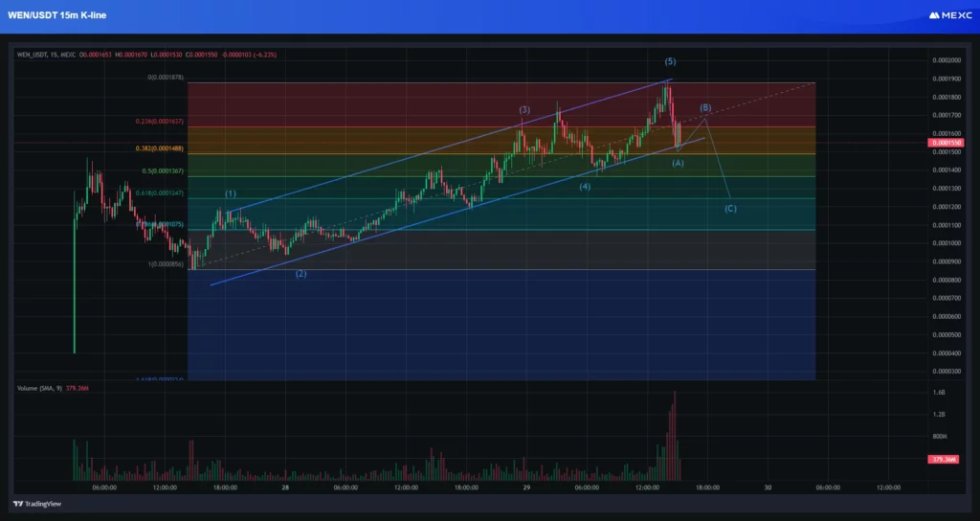980x521 pixels.
Task: Click 0.0000900 on the price scale
Action: point(947,261)
